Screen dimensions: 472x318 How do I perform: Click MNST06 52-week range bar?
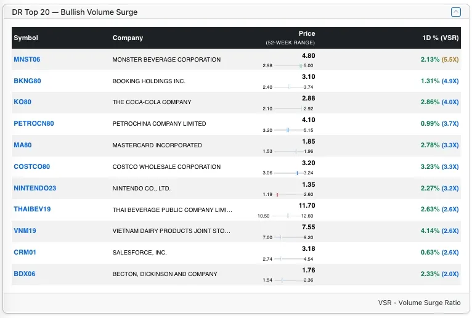coord(288,66)
